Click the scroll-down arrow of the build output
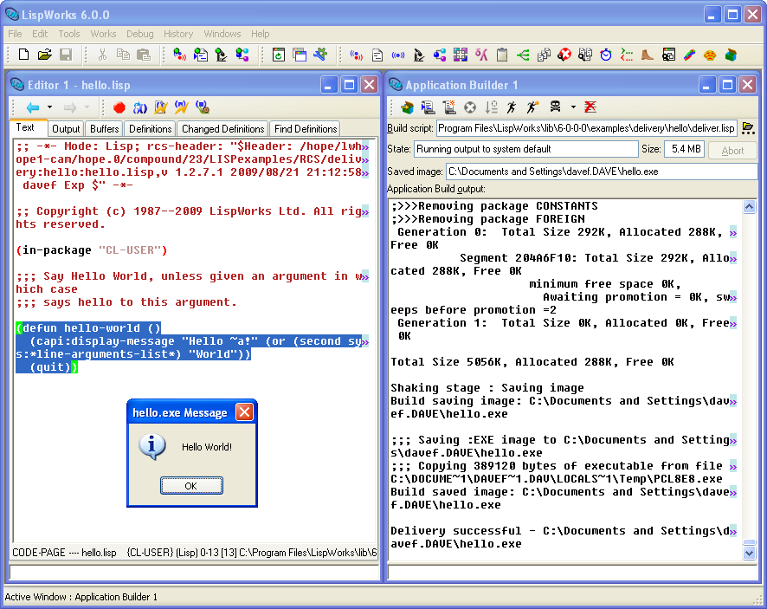Viewport: 767px width, 609px height. [749, 554]
